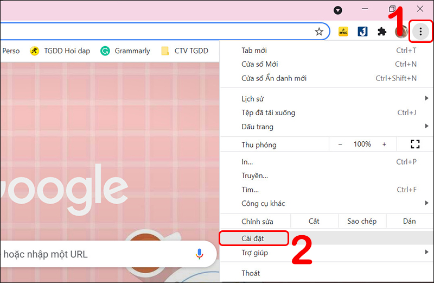The height and width of the screenshot is (283, 434).
Task: Open Tệp đã tải xuống
Action: coord(327,112)
